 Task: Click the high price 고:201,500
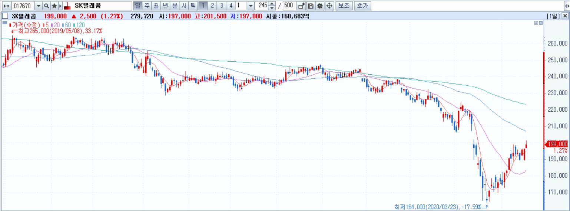coord(211,16)
